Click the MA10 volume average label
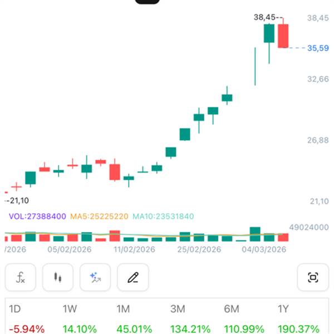The width and height of the screenshot is (334, 334). point(163,217)
